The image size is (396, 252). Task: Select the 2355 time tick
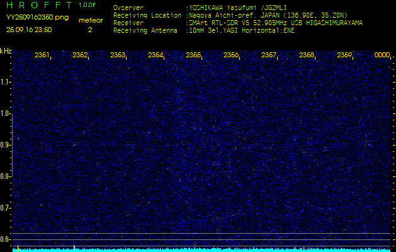[193, 55]
